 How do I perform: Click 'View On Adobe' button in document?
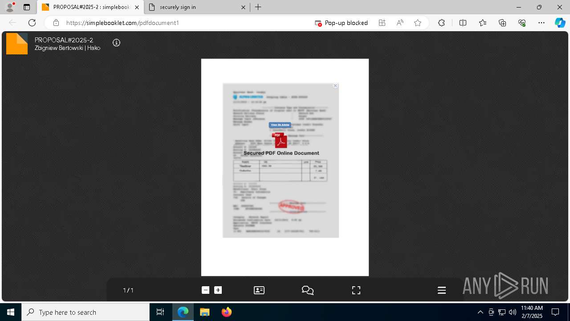click(280, 125)
